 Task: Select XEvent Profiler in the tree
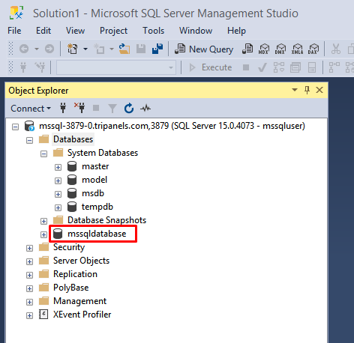click(x=82, y=315)
